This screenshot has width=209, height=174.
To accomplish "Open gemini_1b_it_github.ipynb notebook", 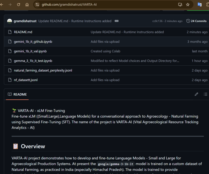I will coord(33,42).
